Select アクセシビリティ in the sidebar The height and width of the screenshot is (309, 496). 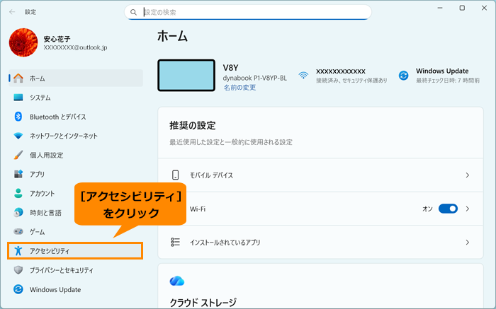coord(75,251)
